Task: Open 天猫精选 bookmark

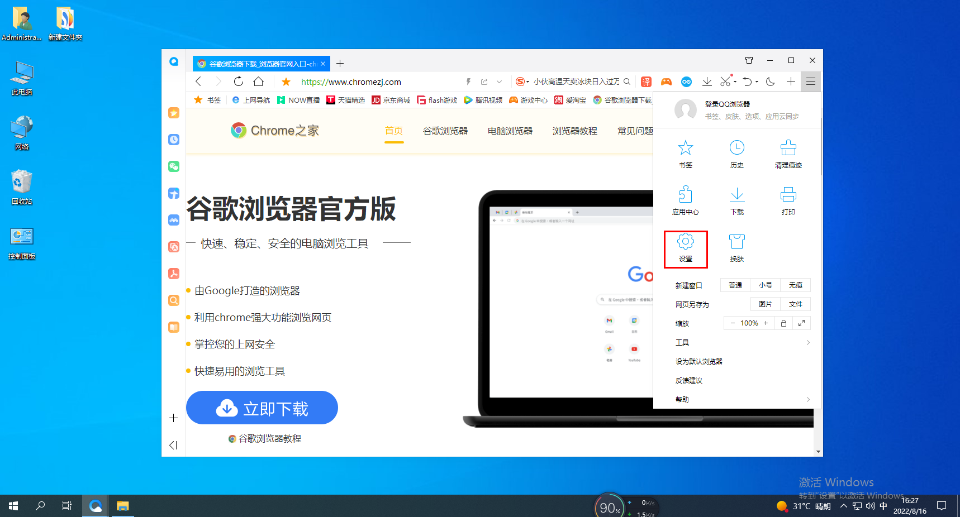Action: (x=346, y=100)
